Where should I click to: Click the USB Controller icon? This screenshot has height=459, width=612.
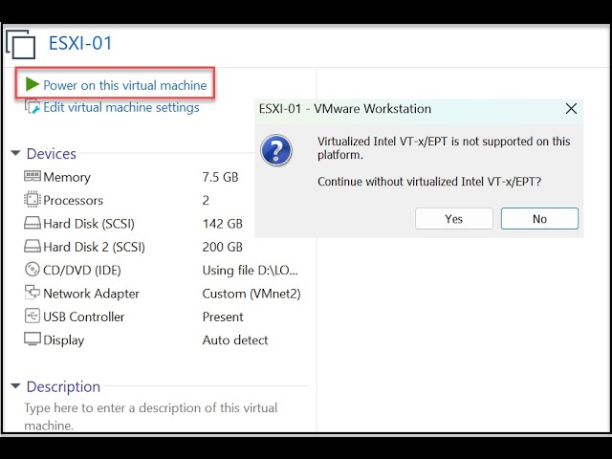(x=32, y=316)
